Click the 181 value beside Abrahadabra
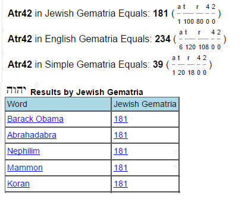251x218 pixels. pyautogui.click(x=121, y=135)
